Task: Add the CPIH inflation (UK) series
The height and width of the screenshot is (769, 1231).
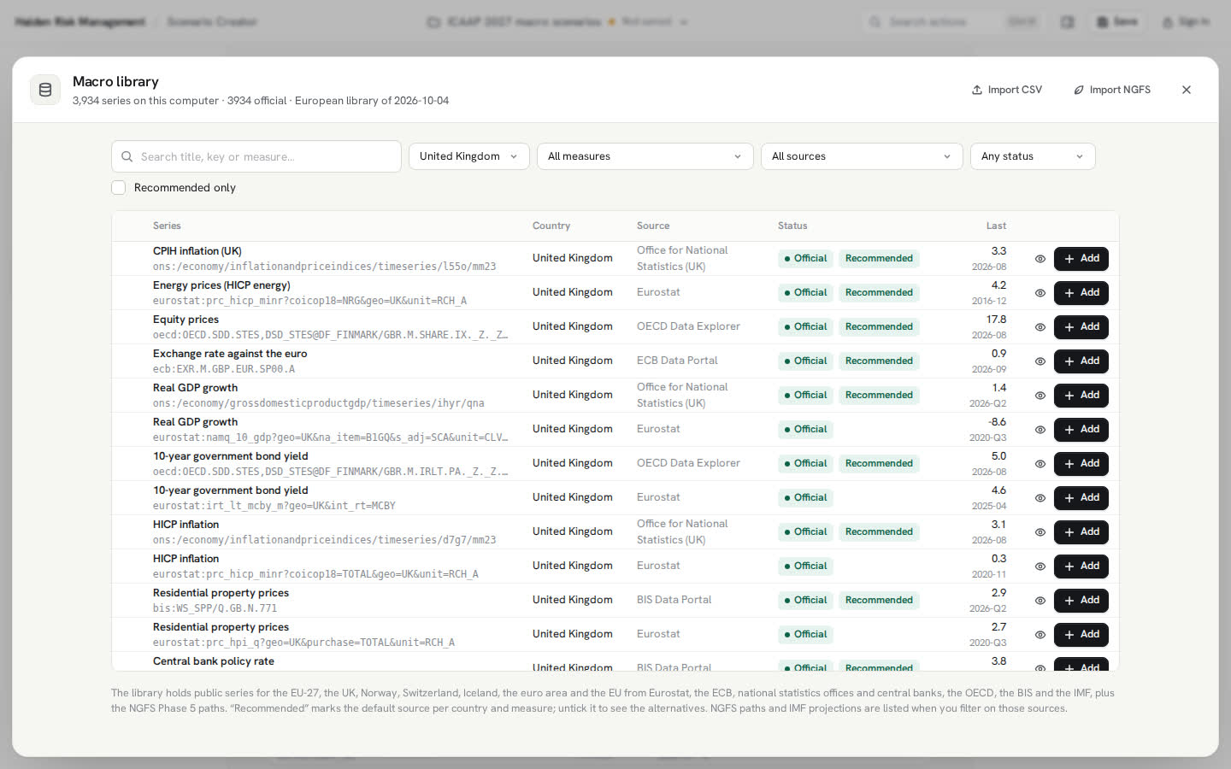Action: point(1081,259)
